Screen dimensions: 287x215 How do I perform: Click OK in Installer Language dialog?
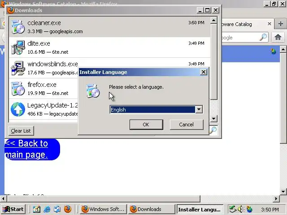[x=146, y=125]
